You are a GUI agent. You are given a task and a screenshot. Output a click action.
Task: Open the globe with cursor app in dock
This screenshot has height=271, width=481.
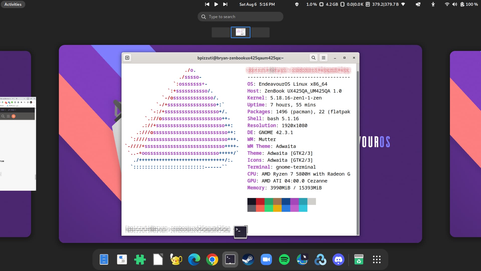coord(302,259)
